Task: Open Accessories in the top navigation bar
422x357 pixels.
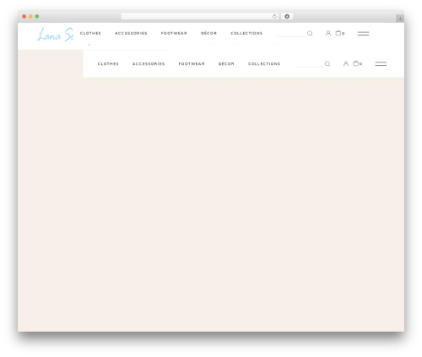Action: (x=131, y=33)
